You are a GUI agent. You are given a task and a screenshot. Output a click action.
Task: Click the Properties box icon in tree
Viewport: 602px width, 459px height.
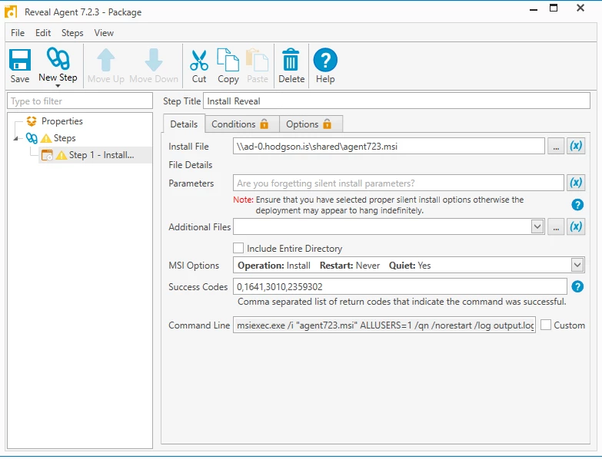click(x=32, y=121)
